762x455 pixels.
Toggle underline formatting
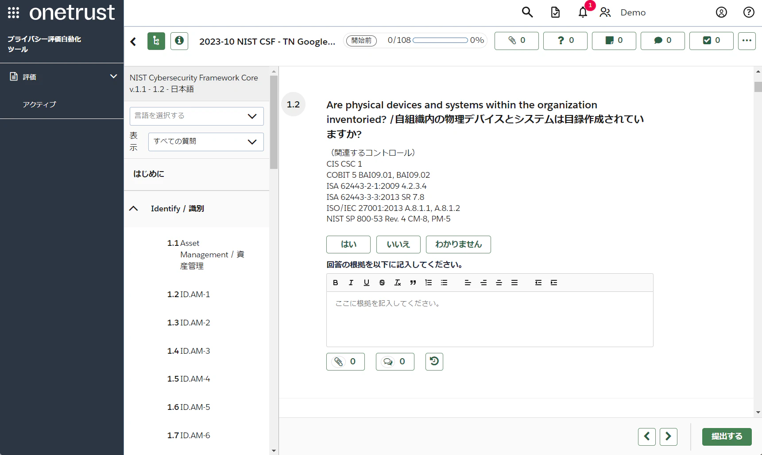click(x=367, y=283)
